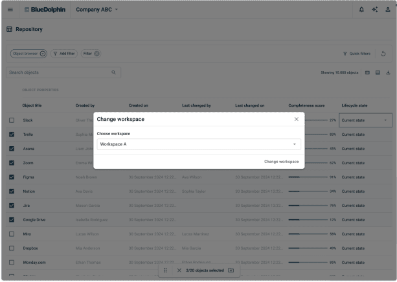Uncheck the Trello row checkbox
The width and height of the screenshot is (397, 282).
click(x=12, y=135)
